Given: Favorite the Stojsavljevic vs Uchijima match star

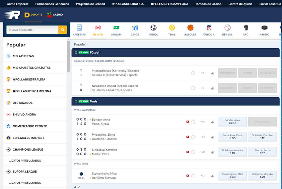Looking at the screenshot, I should [x=193, y=175].
